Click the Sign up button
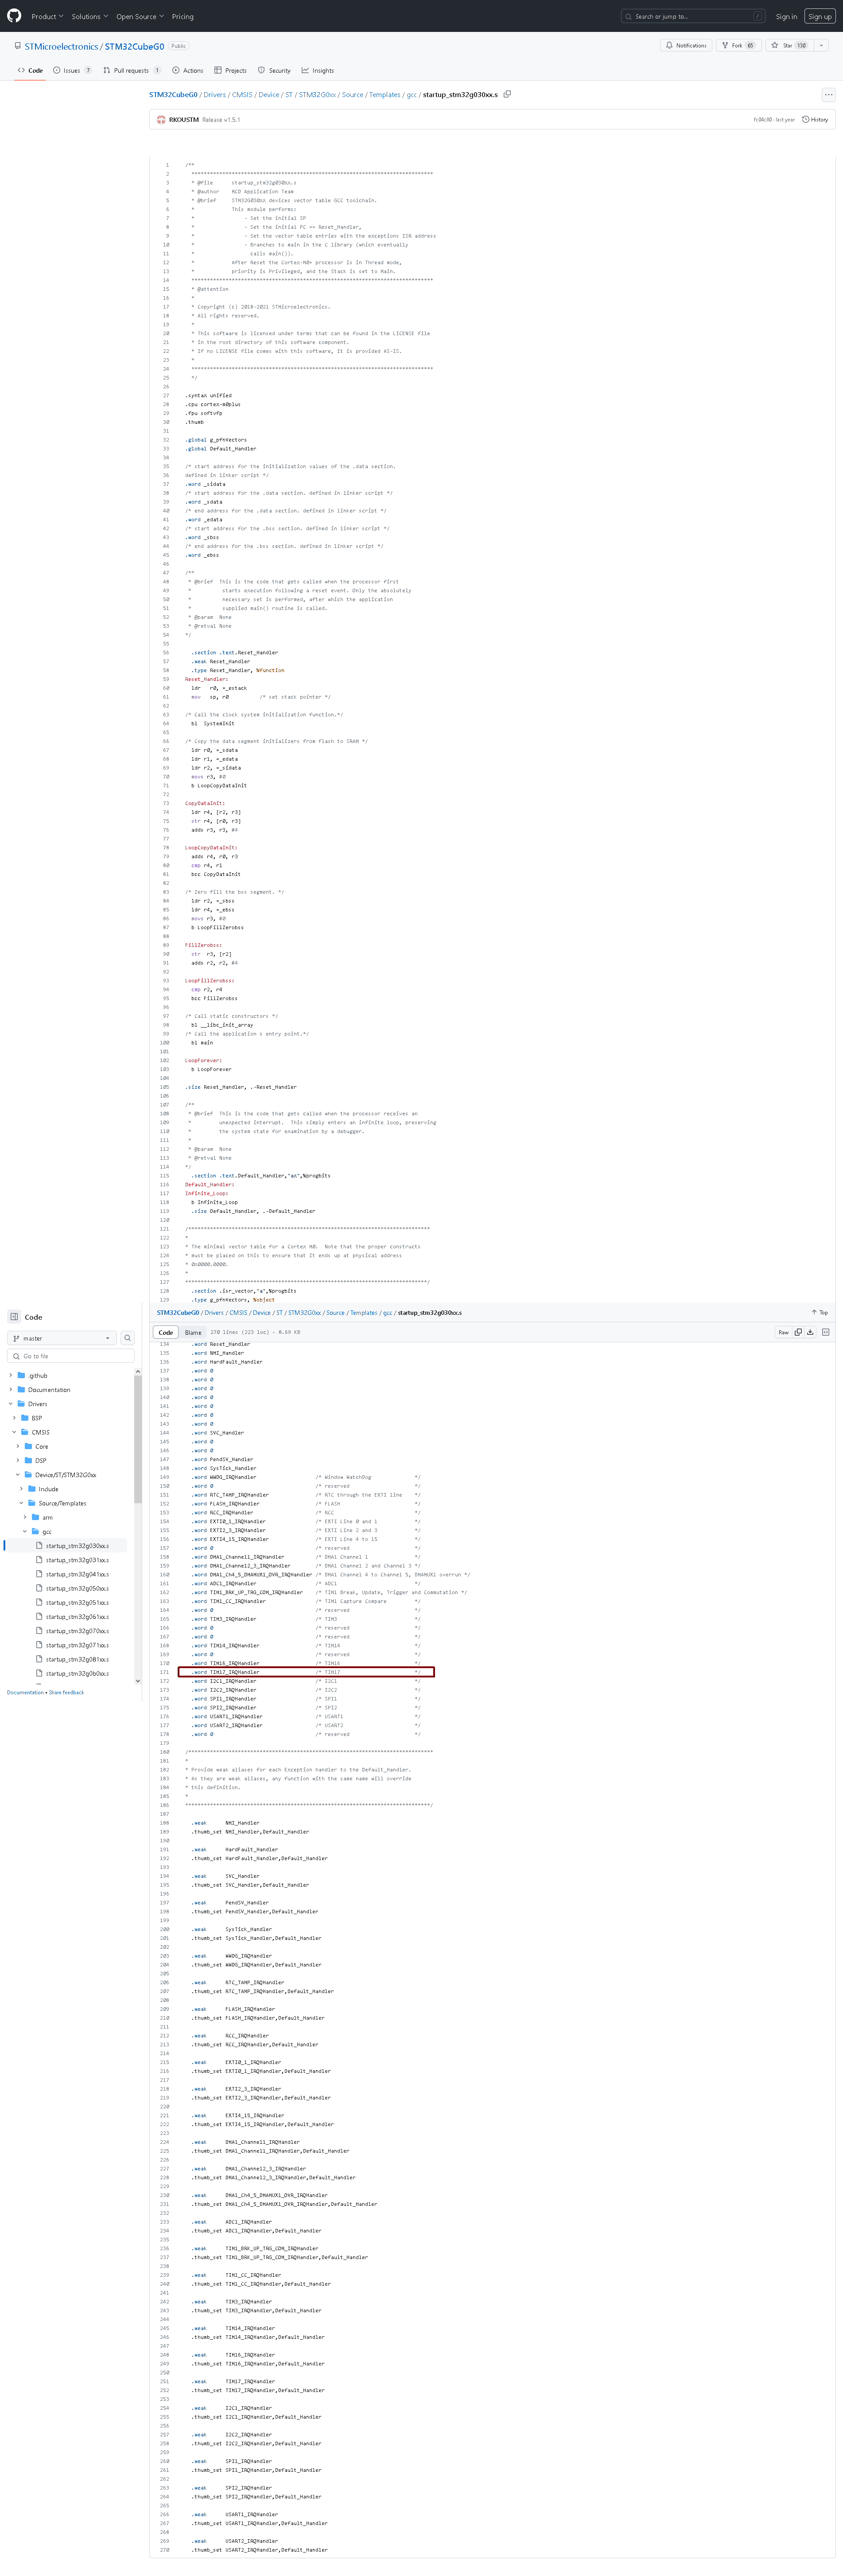 point(819,16)
